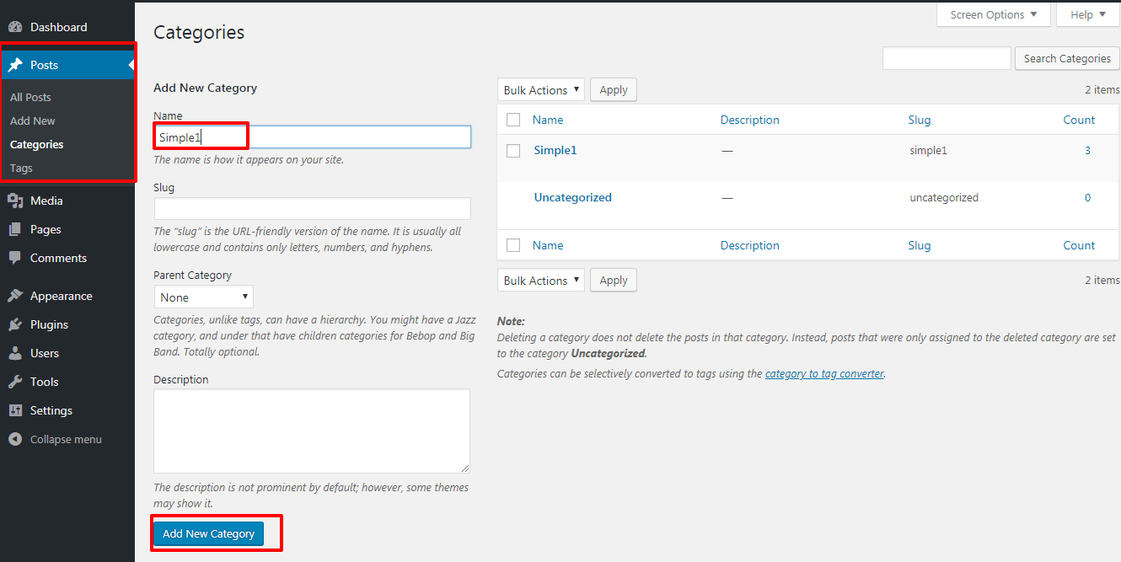Open the category to tag converter link
Screen dimensions: 1121x562
click(x=824, y=373)
